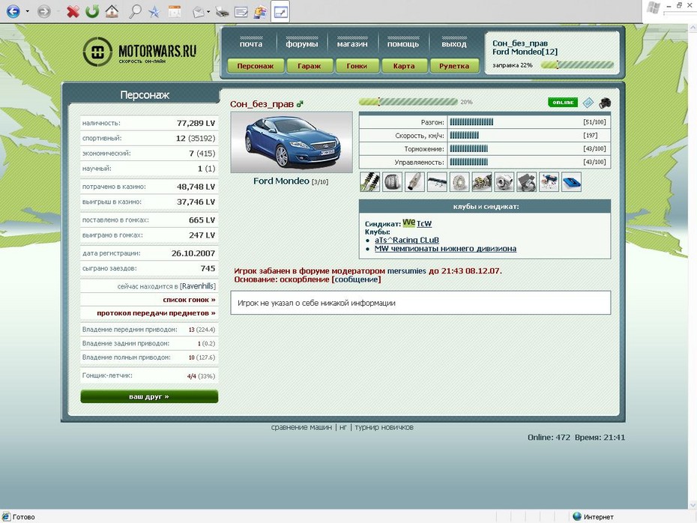Viewport: 697px width, 523px height.
Task: Open the список гонок » link
Action: (189, 300)
